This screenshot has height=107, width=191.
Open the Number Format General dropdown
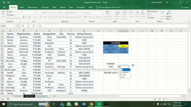click(x=101, y=13)
